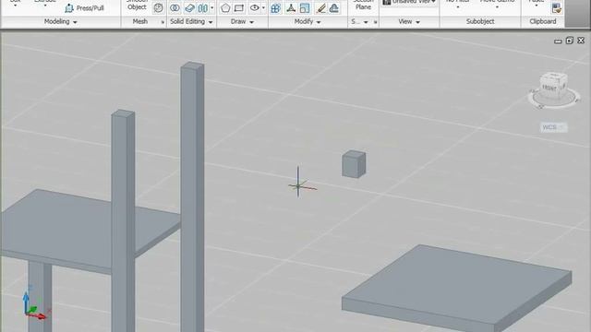Screen dimensions: 591x332
Task: Click the third Solid Editing icon
Action: (x=203, y=8)
